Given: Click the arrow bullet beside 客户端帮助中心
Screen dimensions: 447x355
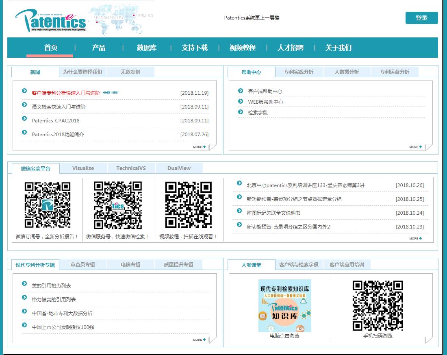Looking at the screenshot, I should point(241,91).
